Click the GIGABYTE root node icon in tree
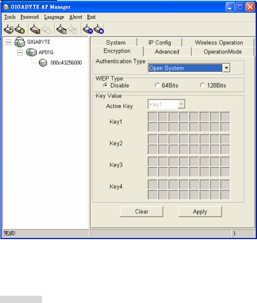The image size is (257, 303). 20,42
